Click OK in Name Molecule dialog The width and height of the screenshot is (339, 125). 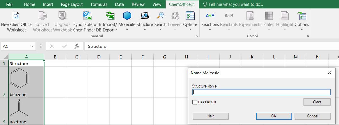pos(274,116)
